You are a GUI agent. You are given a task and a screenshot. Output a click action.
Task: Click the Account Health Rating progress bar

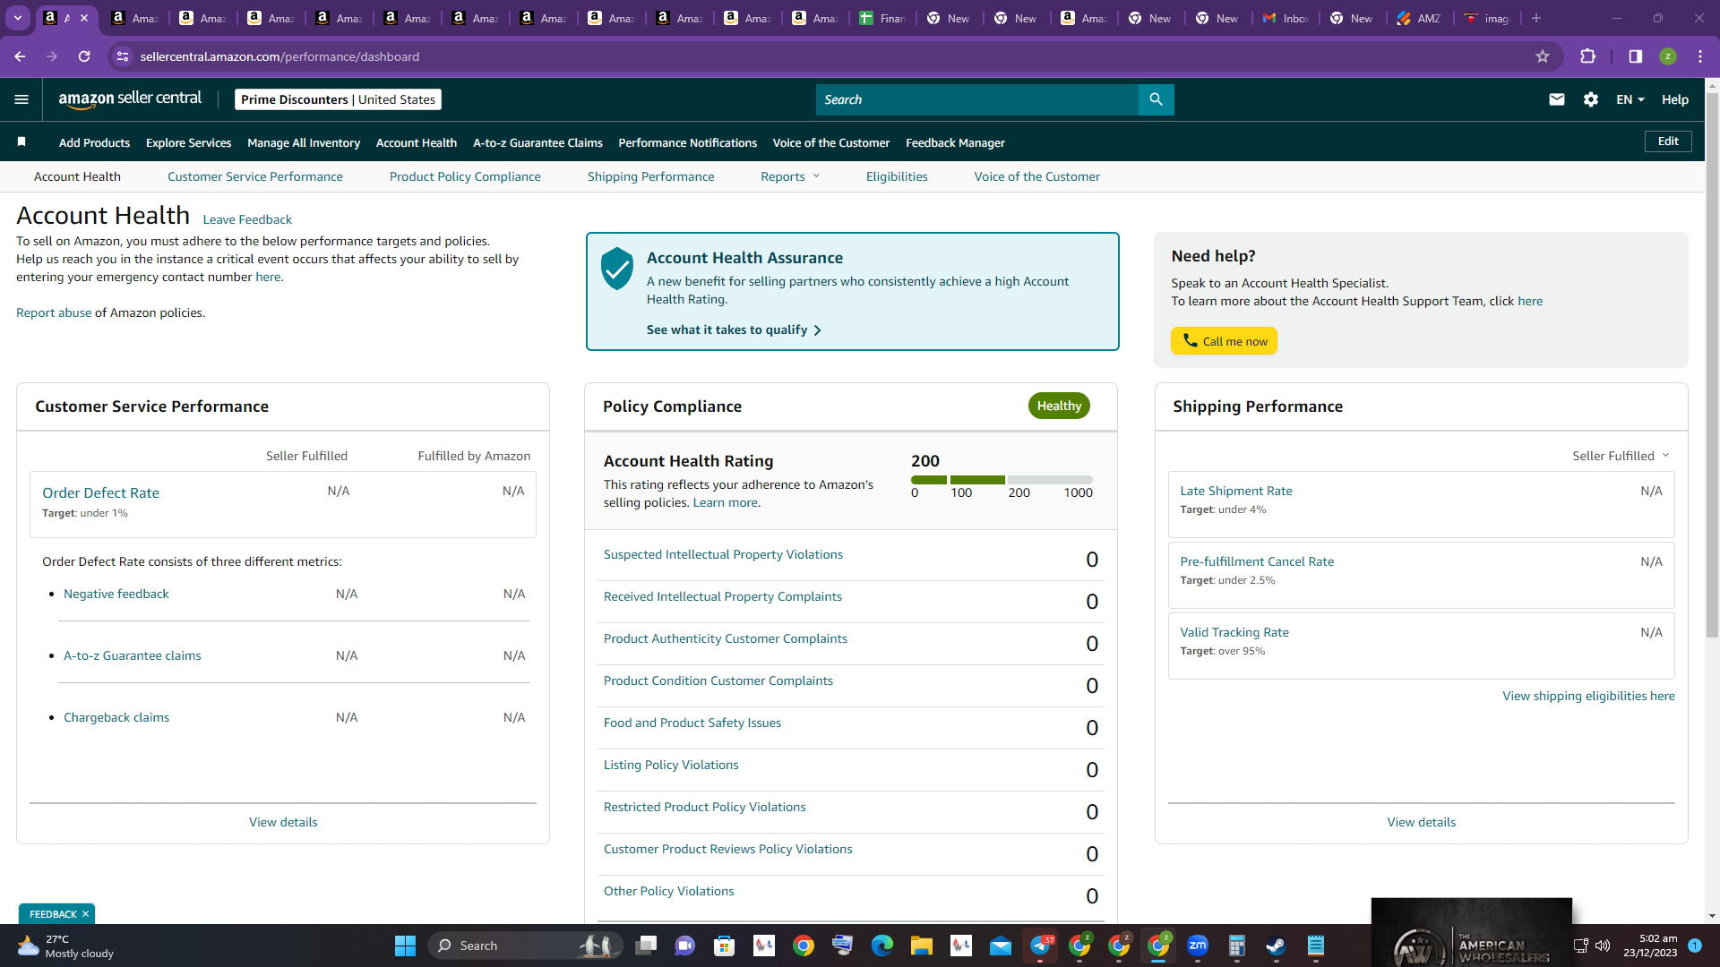(x=1002, y=480)
